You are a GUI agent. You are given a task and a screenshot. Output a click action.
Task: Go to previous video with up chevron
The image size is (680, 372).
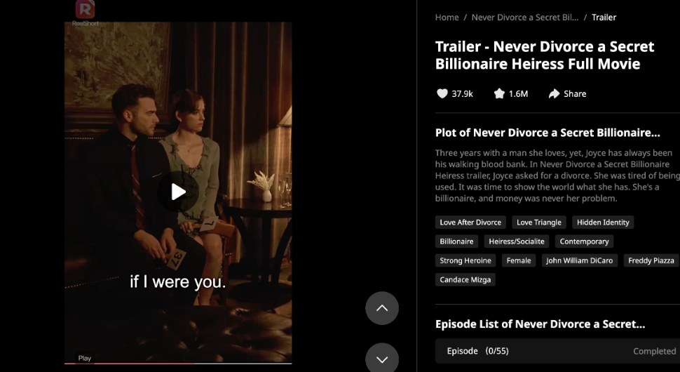[x=381, y=307]
